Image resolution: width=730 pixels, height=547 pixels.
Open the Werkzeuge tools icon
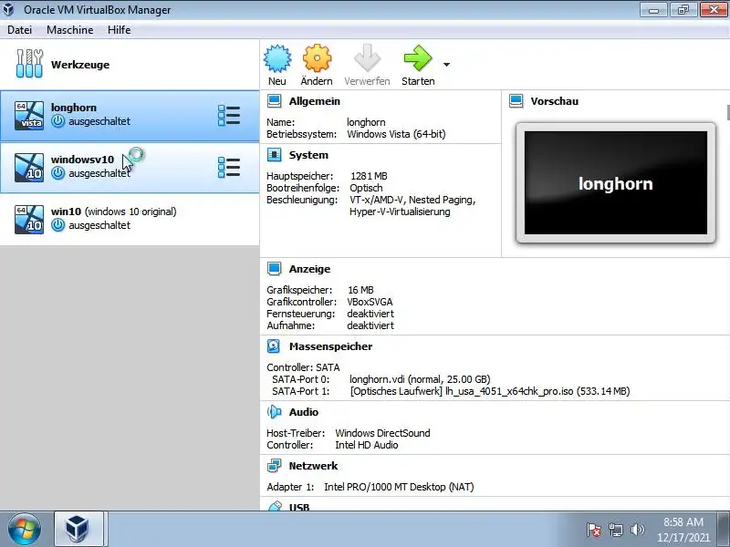click(29, 64)
